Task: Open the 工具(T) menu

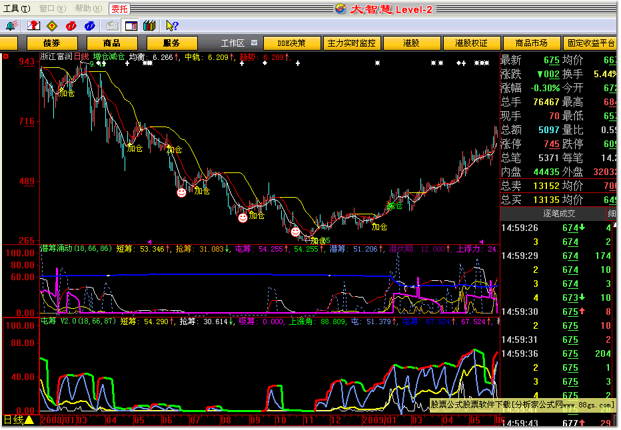Action: point(17,8)
